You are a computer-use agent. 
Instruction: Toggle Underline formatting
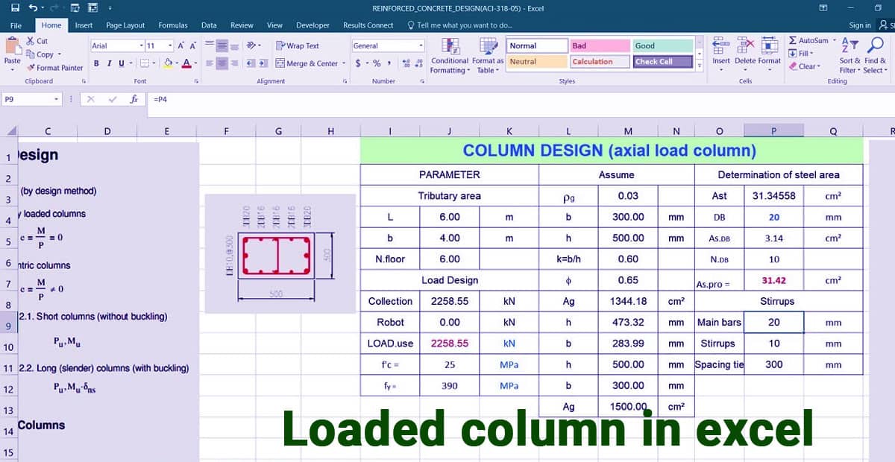tap(121, 63)
